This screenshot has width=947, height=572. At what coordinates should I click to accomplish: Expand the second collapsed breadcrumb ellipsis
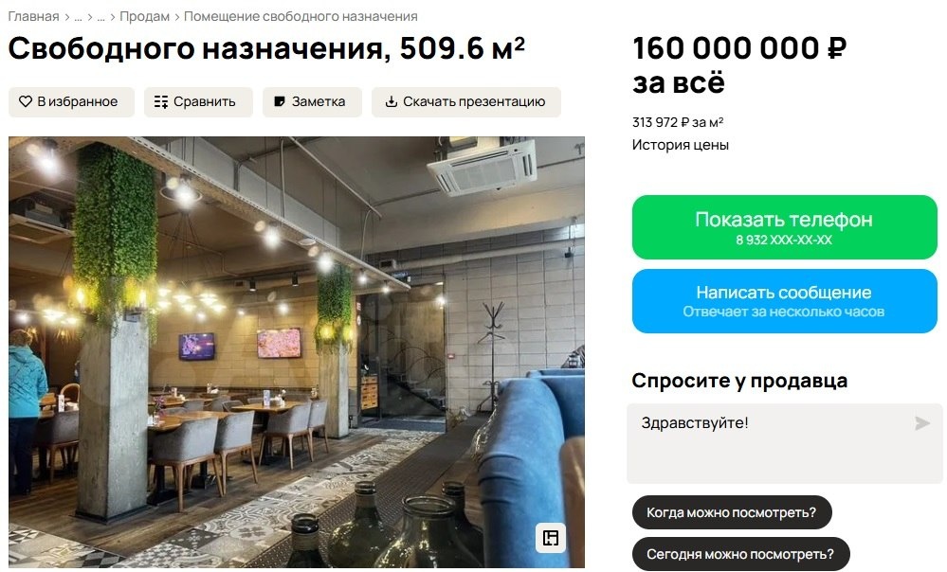[100, 17]
